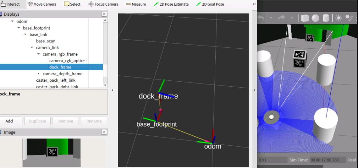Insert a sphere shape in Gazebo
Screen dimensions: 358x168
[x=315, y=18]
